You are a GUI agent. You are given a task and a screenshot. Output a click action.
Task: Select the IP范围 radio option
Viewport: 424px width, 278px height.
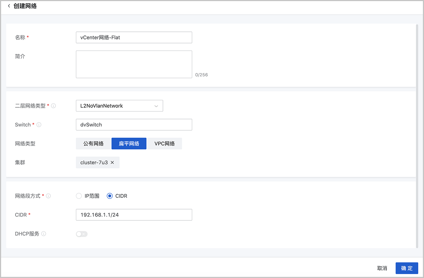coord(79,196)
